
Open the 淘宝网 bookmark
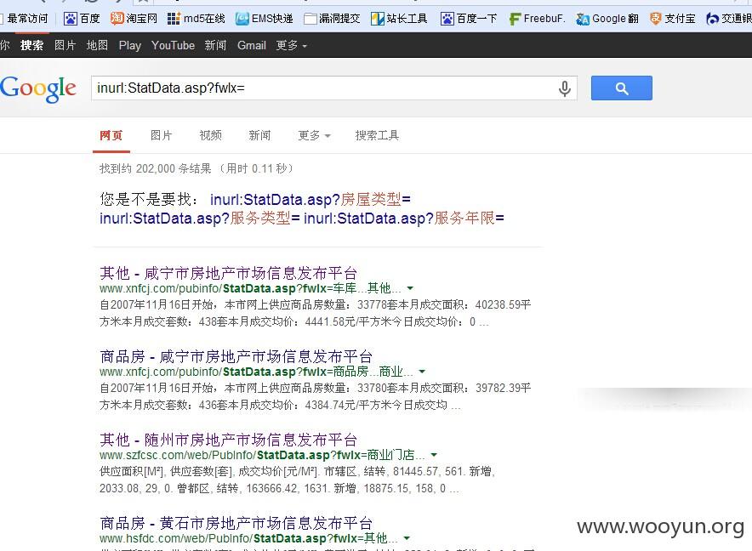coord(134,19)
